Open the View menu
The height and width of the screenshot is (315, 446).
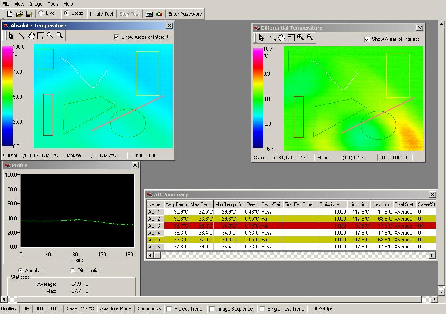pos(19,4)
